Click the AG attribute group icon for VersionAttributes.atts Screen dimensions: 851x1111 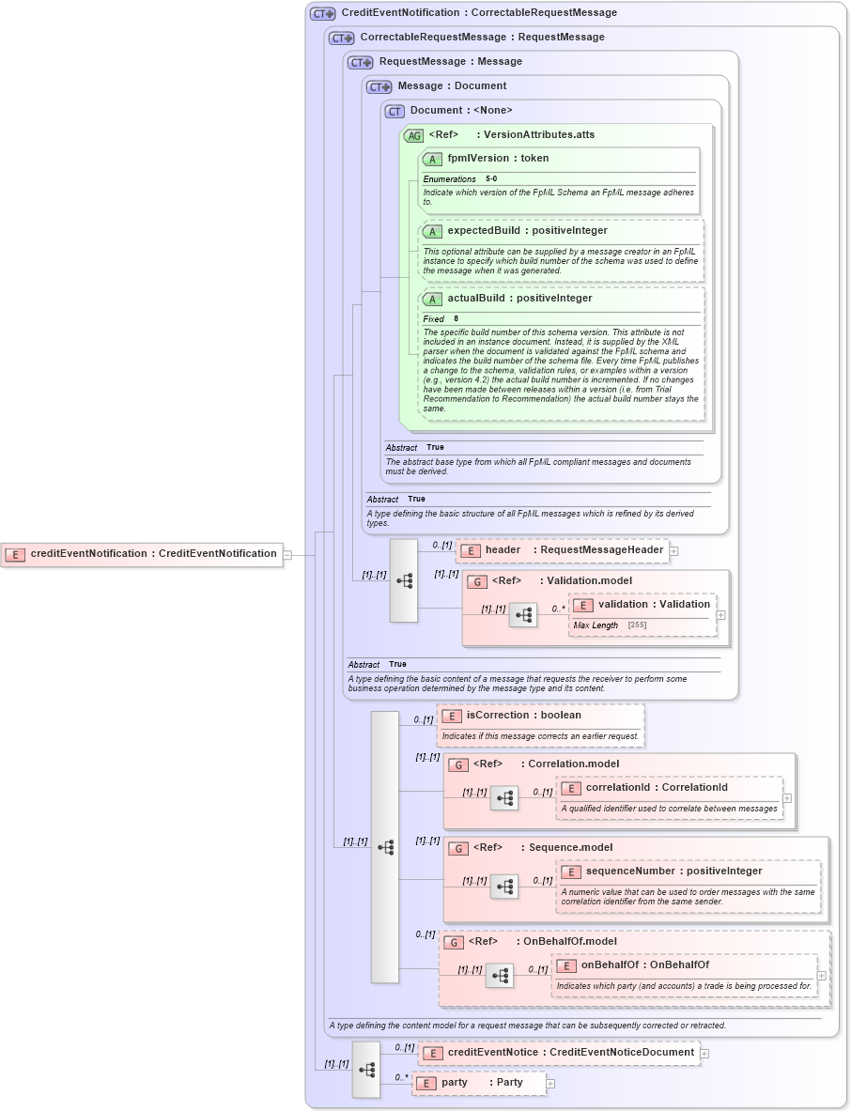click(414, 135)
